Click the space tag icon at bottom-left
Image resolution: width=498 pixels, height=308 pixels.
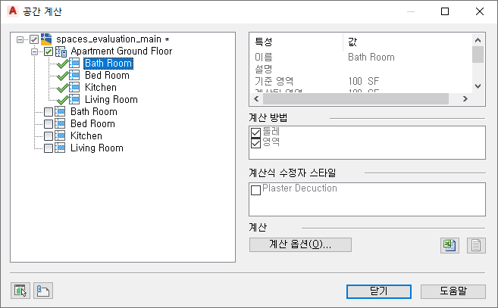coord(43,290)
